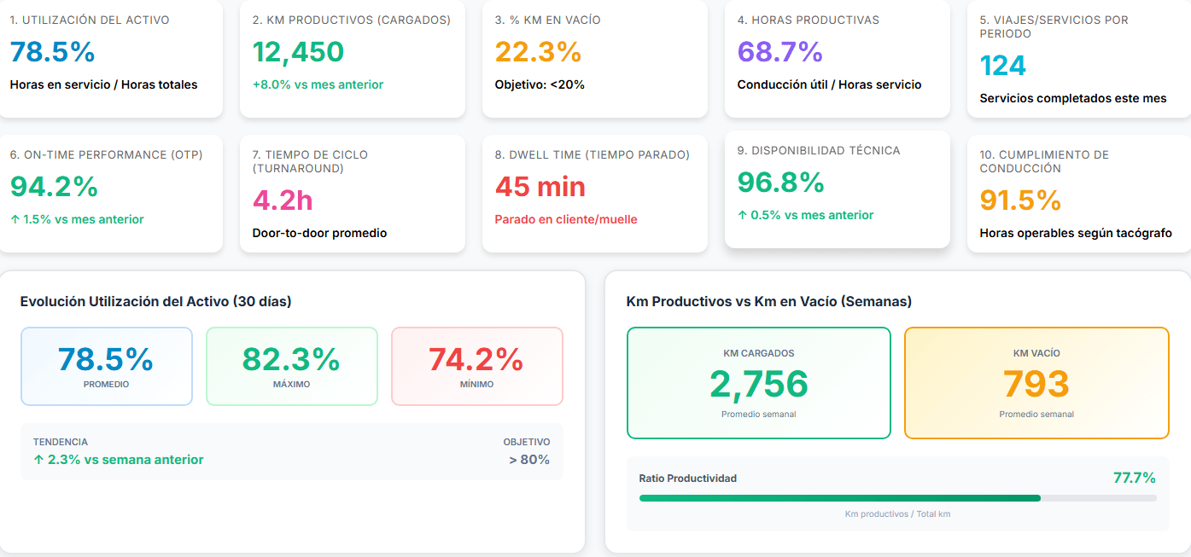Click the green Máximo 82.3% box
1191x557 pixels.
(x=291, y=366)
